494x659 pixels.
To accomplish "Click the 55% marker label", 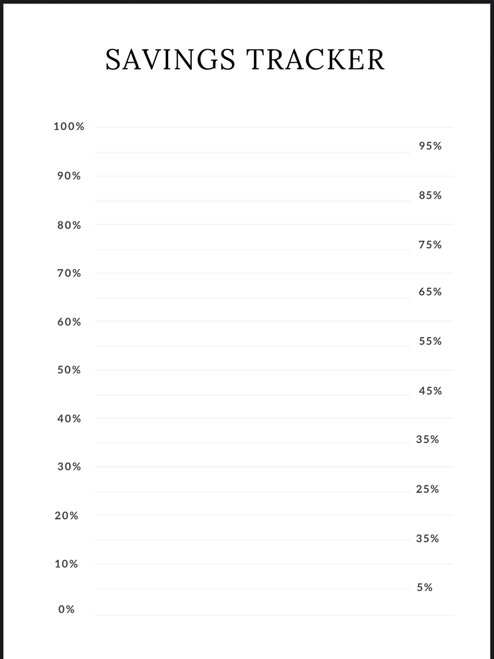I will (x=430, y=341).
